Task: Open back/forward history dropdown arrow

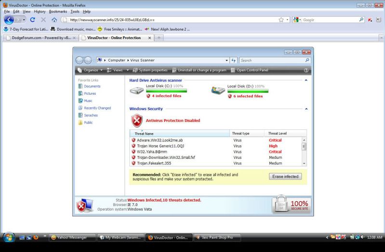Action: (24, 20)
